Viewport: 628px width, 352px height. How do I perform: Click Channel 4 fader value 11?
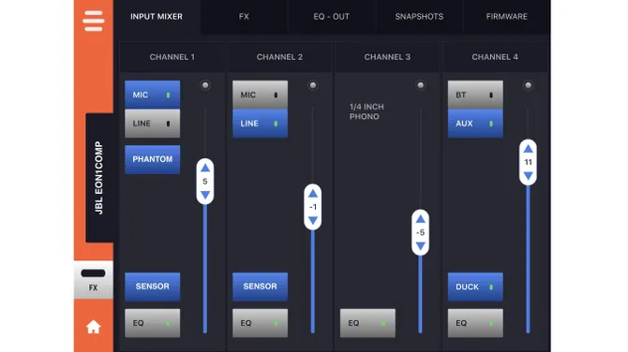tap(528, 162)
